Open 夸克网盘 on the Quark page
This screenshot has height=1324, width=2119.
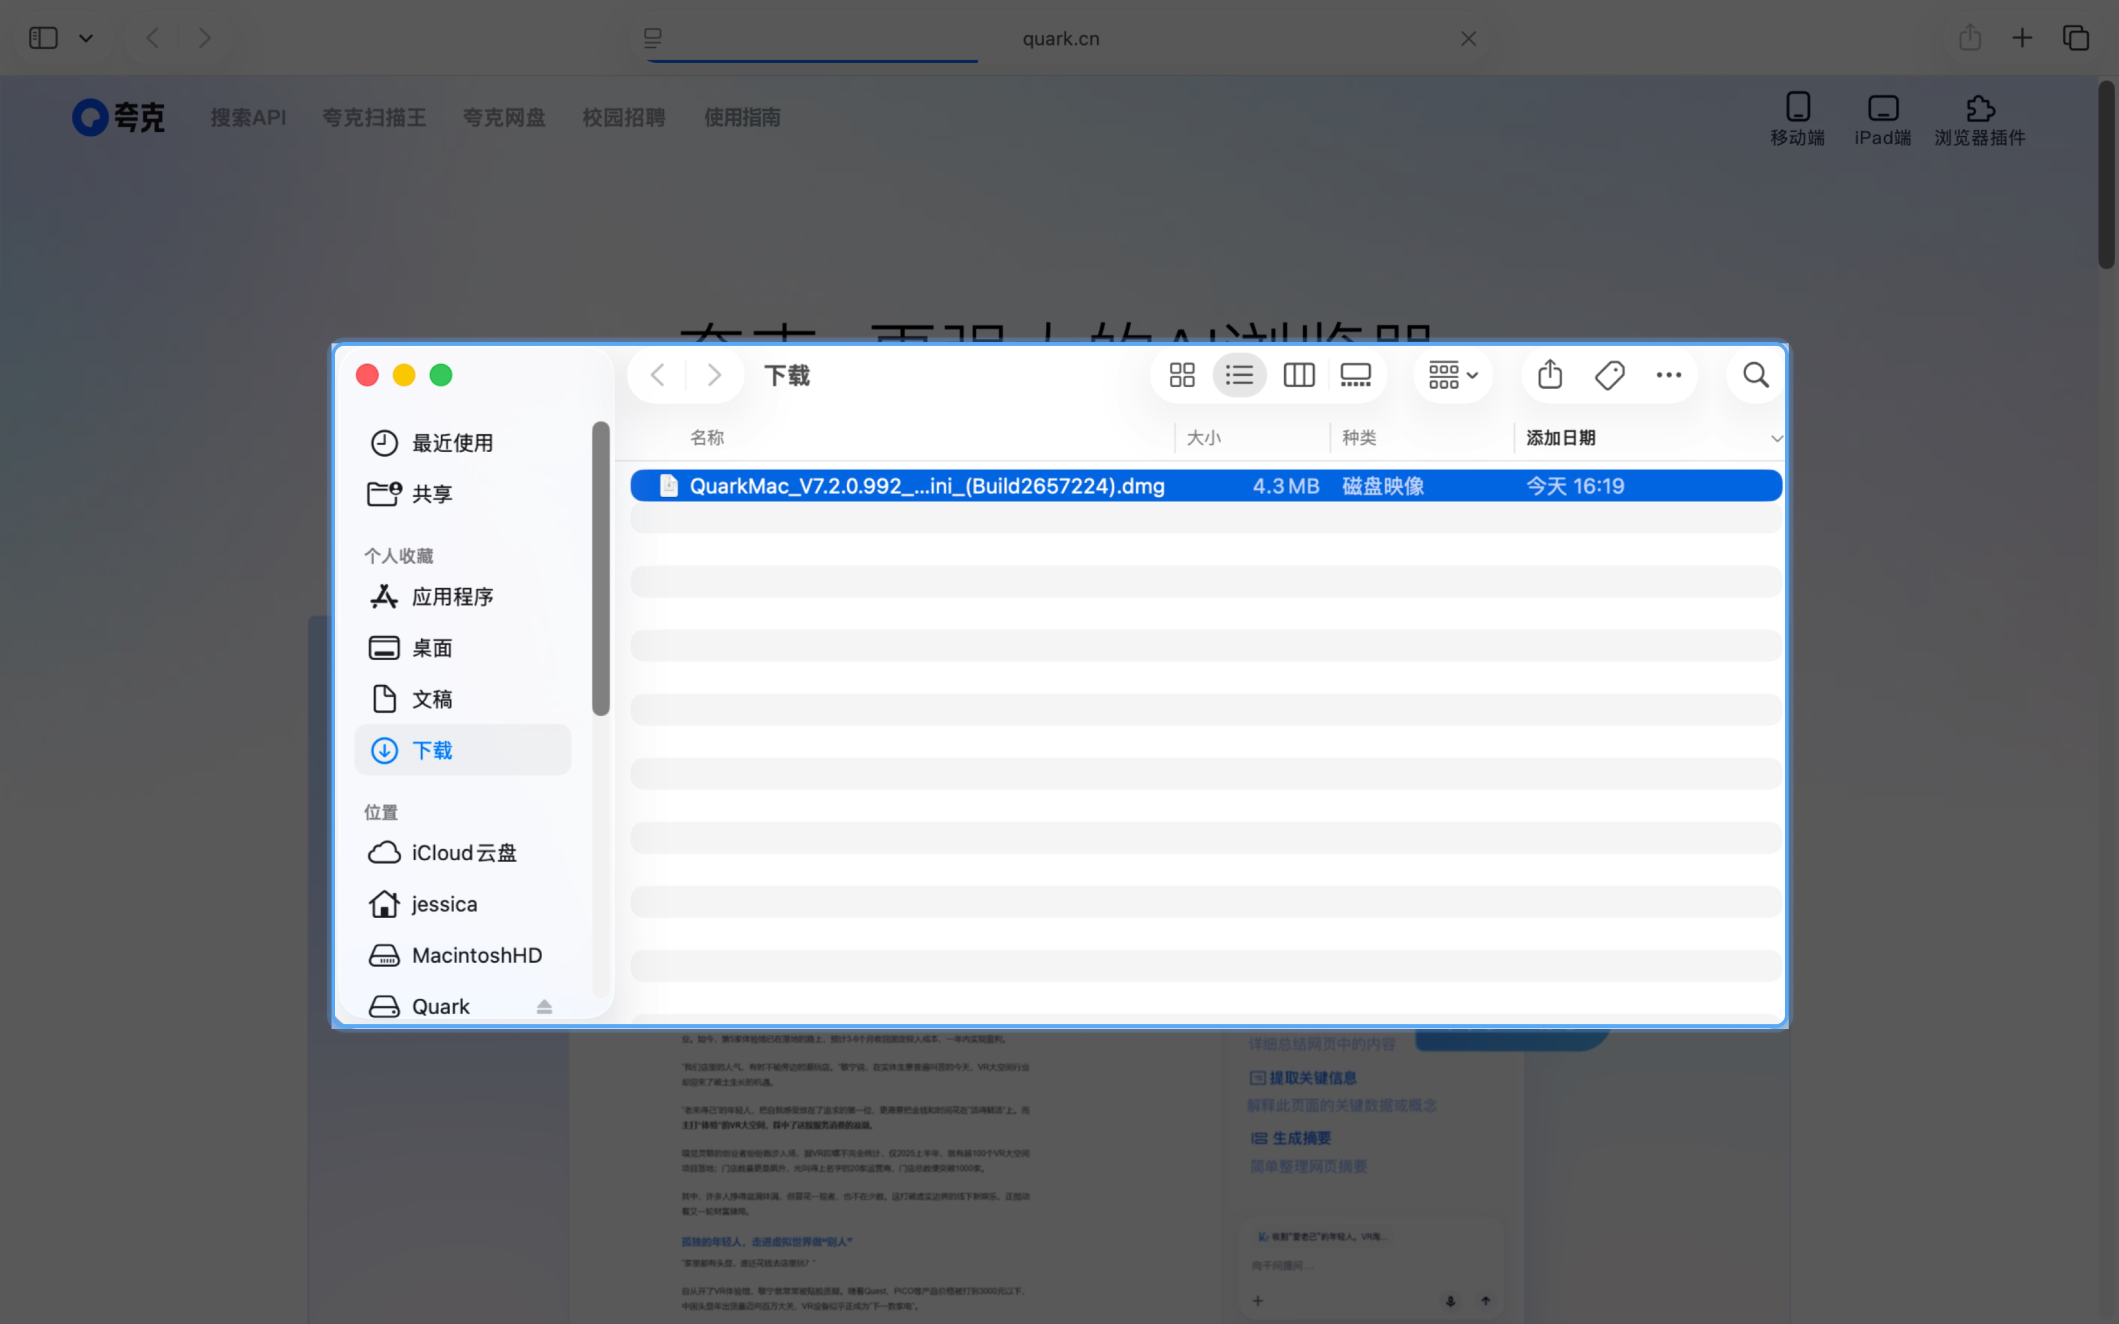tap(504, 117)
